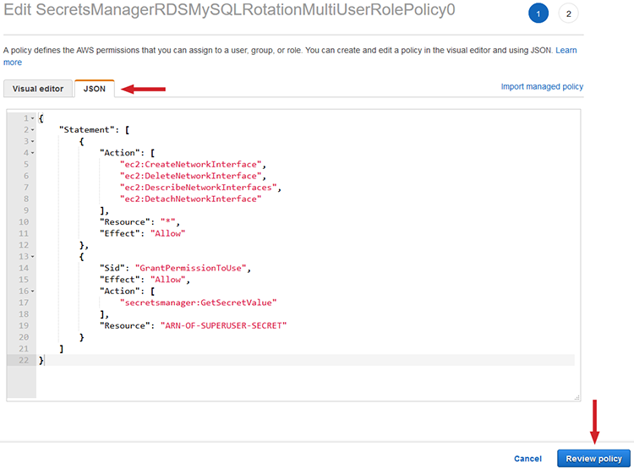Click the Review policy button
The width and height of the screenshot is (634, 469).
[x=593, y=459]
